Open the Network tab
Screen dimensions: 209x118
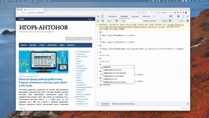click(x=146, y=16)
